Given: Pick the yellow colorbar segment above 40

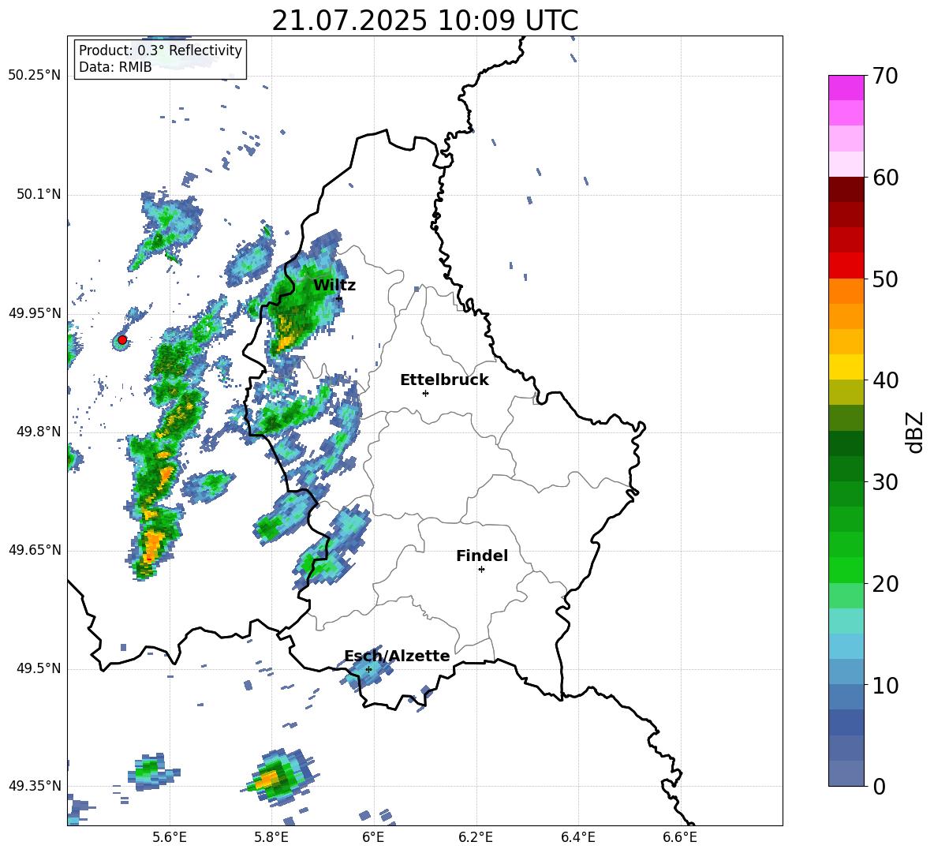Looking at the screenshot, I should pos(846,366).
